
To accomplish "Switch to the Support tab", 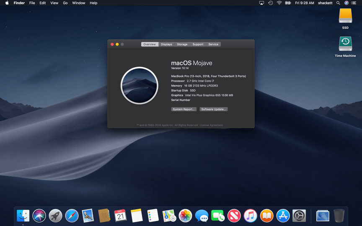I will (x=198, y=44).
